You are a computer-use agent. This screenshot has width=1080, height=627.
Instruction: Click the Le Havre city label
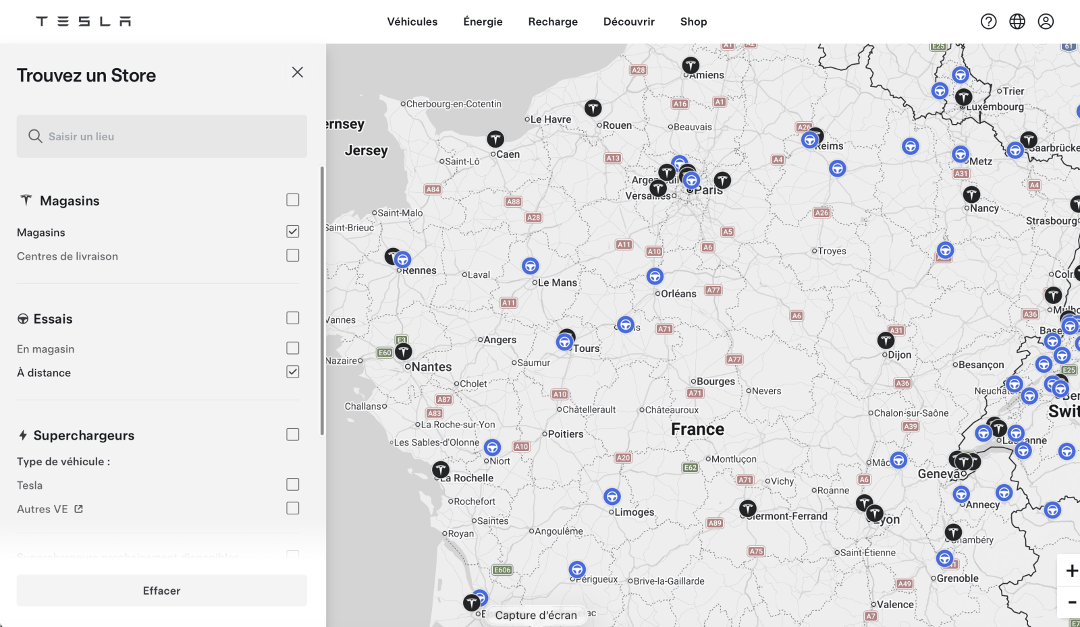[551, 119]
